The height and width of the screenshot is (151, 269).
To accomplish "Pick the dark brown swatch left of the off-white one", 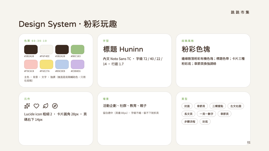I will coord(31,49).
